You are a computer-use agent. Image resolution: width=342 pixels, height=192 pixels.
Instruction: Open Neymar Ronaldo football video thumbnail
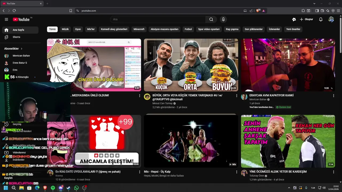(288, 141)
